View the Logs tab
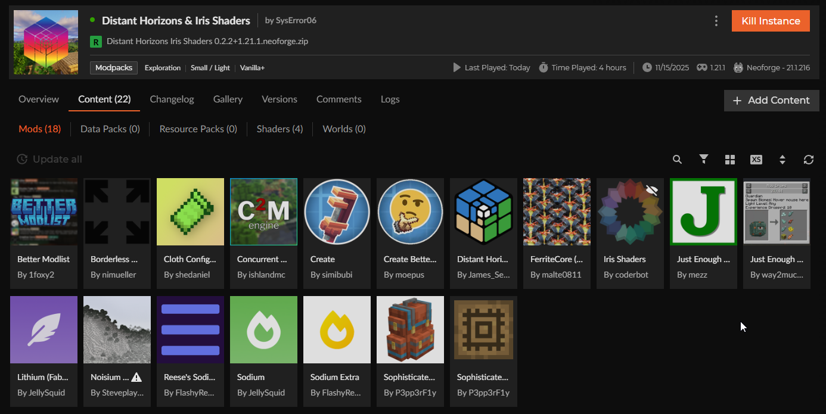This screenshot has height=414, width=826. point(390,99)
